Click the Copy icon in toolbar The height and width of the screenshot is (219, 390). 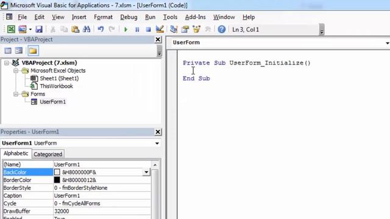(64, 29)
